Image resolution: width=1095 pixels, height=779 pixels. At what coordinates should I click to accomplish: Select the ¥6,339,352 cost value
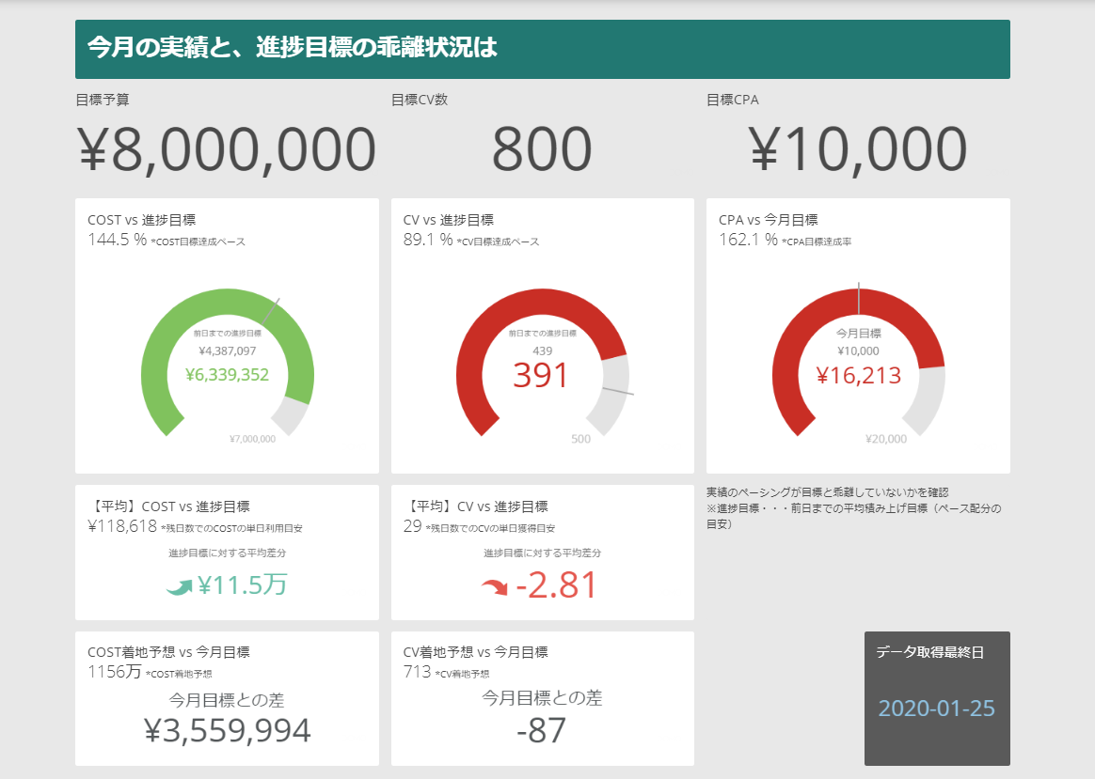[227, 375]
